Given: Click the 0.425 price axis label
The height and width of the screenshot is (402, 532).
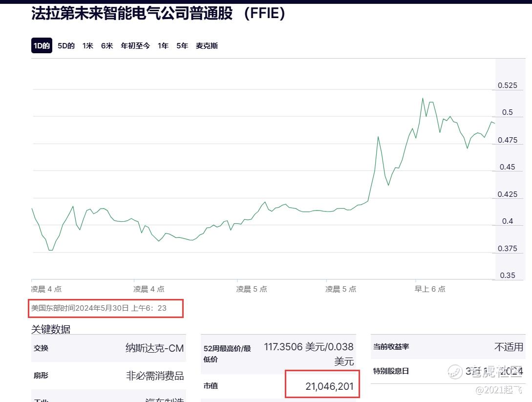Looking at the screenshot, I should click(x=507, y=194).
